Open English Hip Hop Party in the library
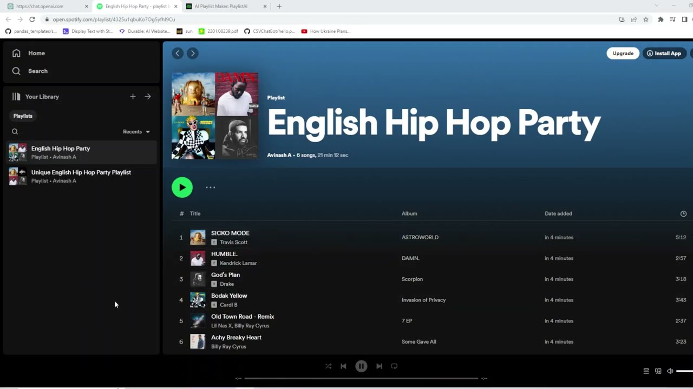The width and height of the screenshot is (693, 389). tap(81, 152)
